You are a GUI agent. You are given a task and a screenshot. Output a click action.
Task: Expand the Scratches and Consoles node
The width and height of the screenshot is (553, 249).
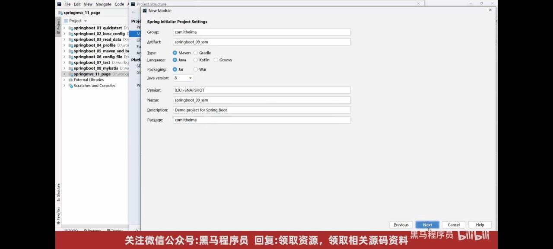(64, 86)
